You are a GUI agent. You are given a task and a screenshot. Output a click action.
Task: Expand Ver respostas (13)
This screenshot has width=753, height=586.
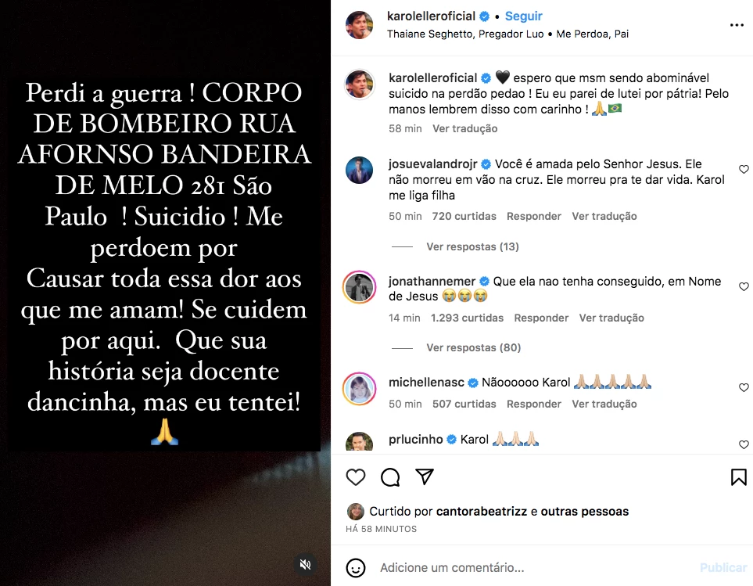point(472,246)
